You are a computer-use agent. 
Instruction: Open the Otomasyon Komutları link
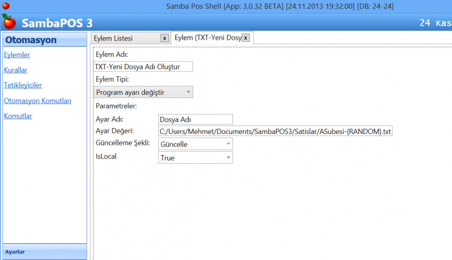pyautogui.click(x=38, y=101)
